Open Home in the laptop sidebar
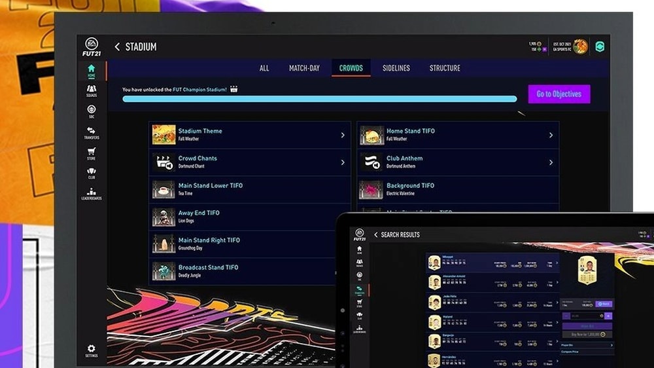Image resolution: width=654 pixels, height=368 pixels. (x=92, y=71)
